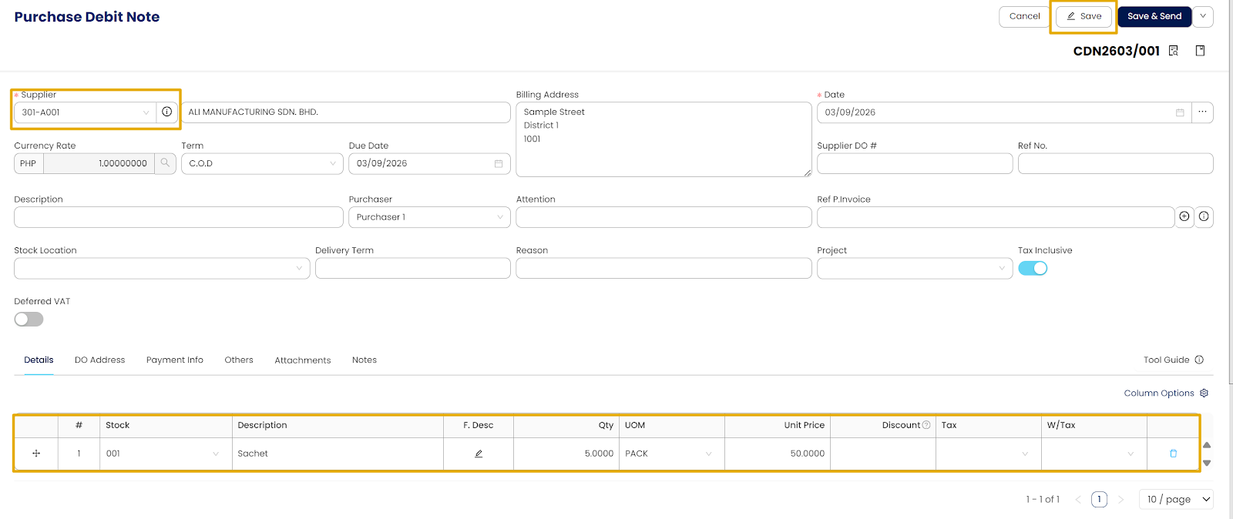The height and width of the screenshot is (519, 1233).
Task: Click the Description input field
Action: point(179,217)
